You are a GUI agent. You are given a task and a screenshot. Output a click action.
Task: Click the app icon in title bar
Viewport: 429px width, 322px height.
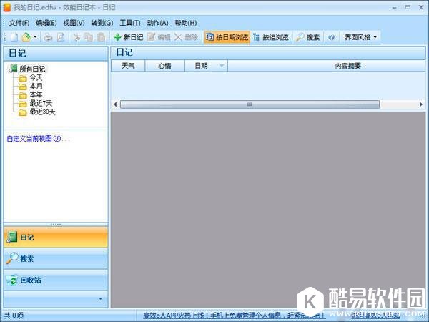click(x=6, y=7)
